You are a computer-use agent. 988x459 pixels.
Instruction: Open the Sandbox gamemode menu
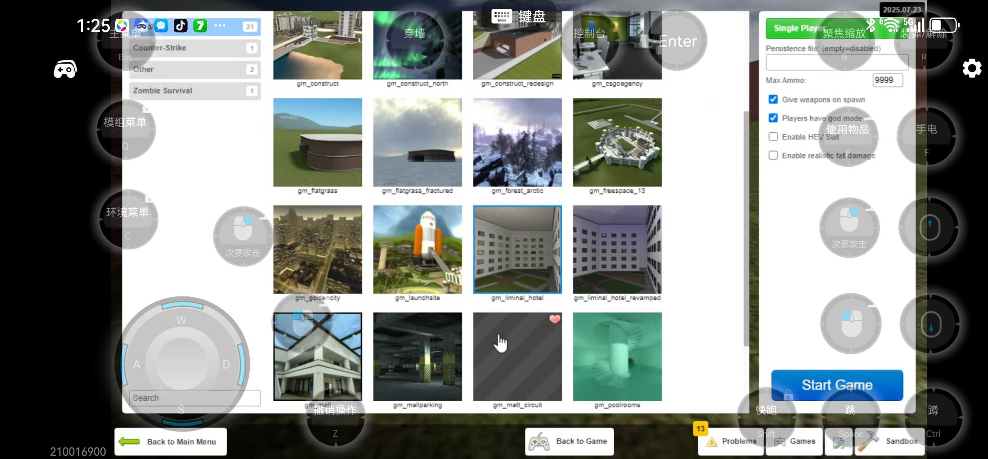890,442
